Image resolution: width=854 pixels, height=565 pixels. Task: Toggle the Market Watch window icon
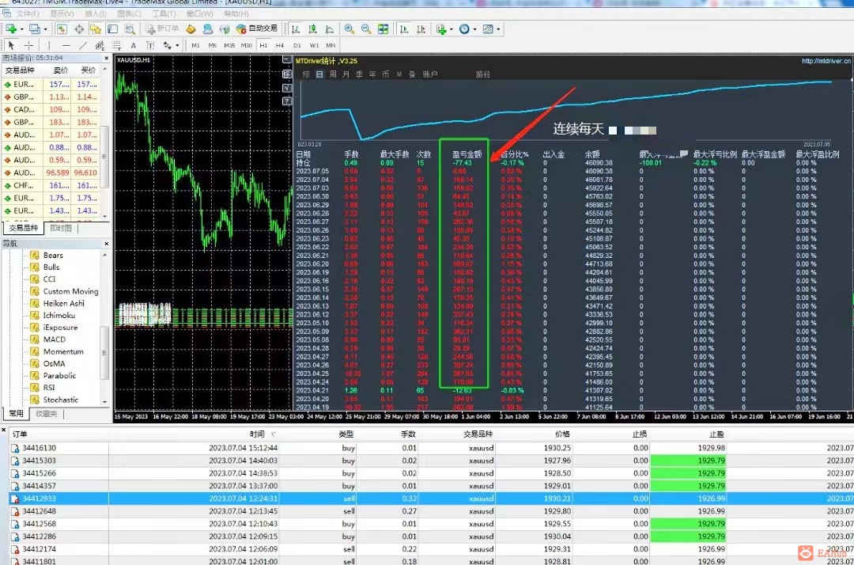point(62,28)
